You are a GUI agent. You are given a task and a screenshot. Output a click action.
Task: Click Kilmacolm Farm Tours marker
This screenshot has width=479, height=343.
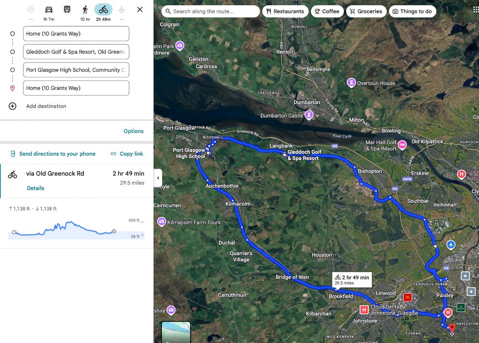161,222
